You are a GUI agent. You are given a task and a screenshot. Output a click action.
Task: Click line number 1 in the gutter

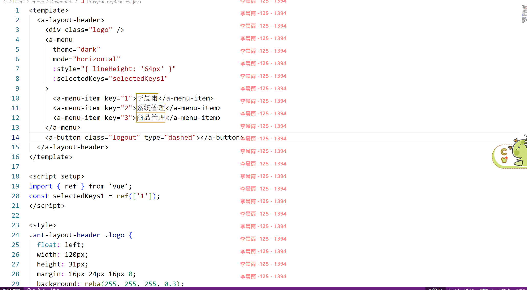pyautogui.click(x=17, y=10)
